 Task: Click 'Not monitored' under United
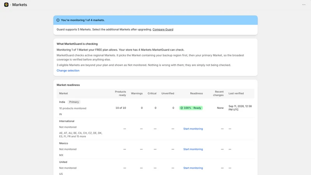pyautogui.click(x=68, y=168)
